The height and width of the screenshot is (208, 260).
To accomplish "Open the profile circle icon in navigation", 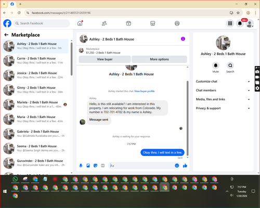I will [x=177, y=23].
